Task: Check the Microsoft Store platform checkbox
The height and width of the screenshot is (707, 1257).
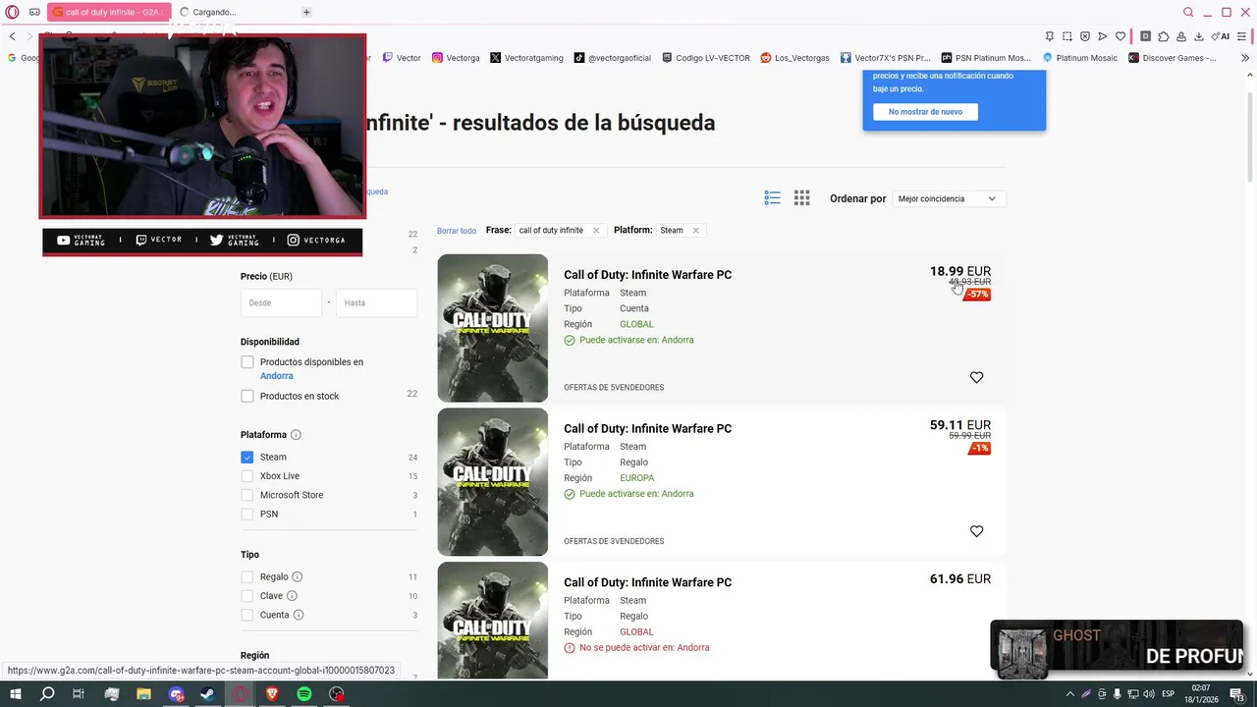Action: click(x=247, y=495)
